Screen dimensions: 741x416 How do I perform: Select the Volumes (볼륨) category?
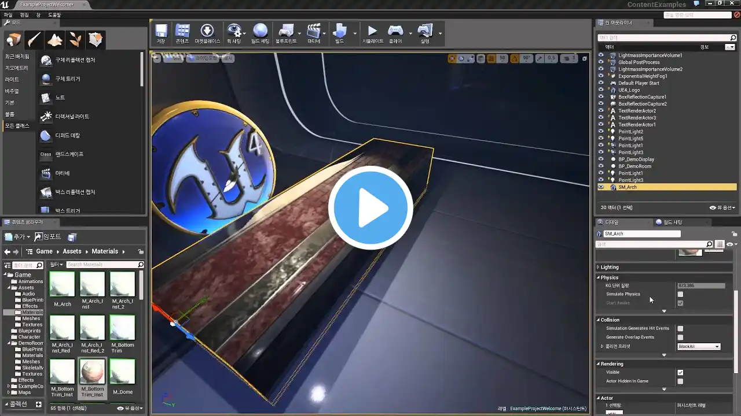click(x=9, y=114)
